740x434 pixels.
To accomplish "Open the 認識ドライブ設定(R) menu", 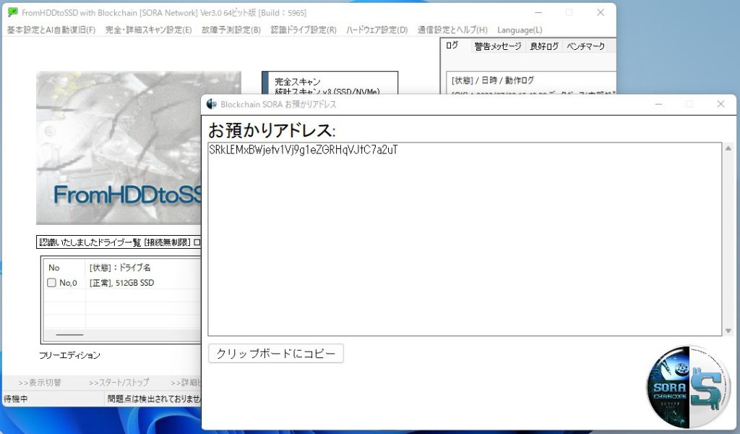I will pos(304,30).
